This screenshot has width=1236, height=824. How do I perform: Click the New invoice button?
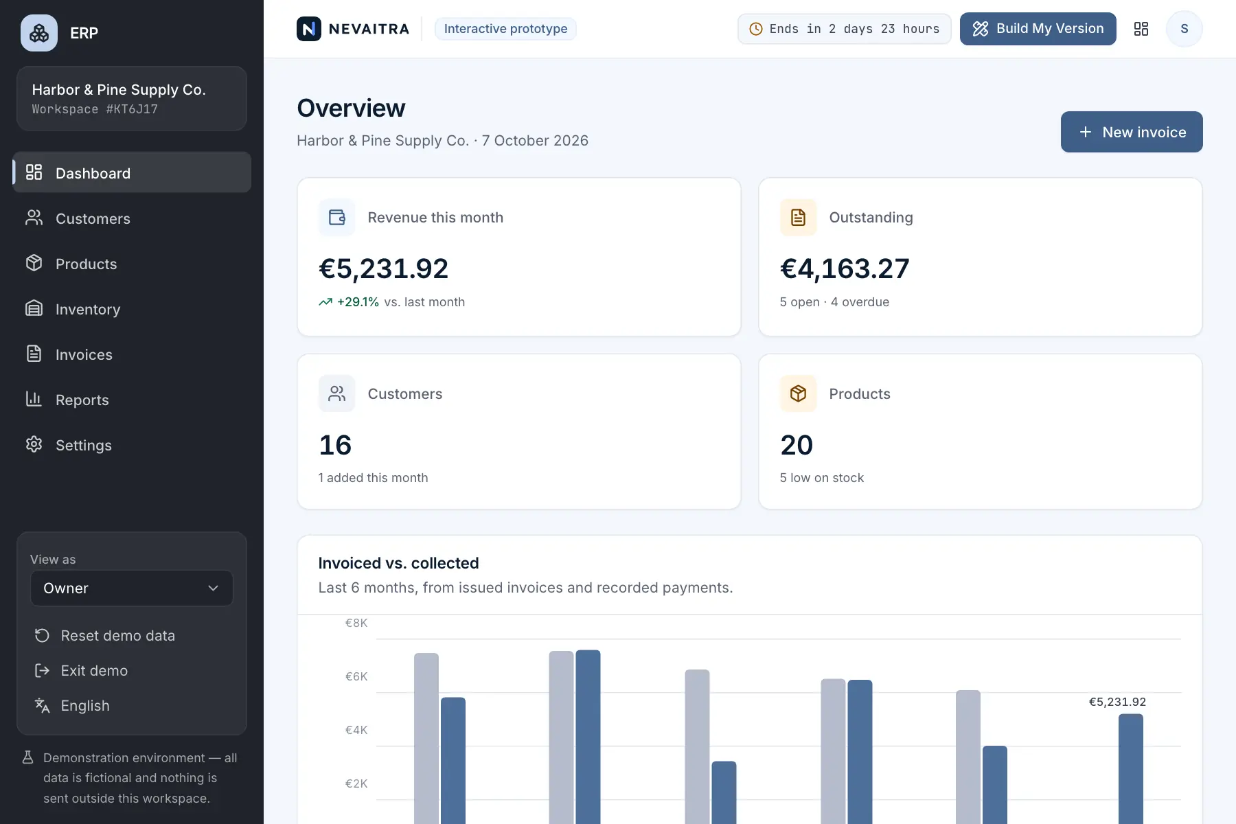(x=1132, y=132)
